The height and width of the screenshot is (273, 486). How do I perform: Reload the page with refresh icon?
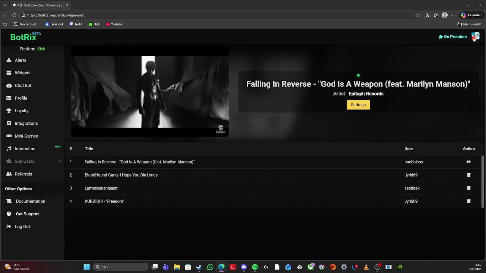[14, 15]
